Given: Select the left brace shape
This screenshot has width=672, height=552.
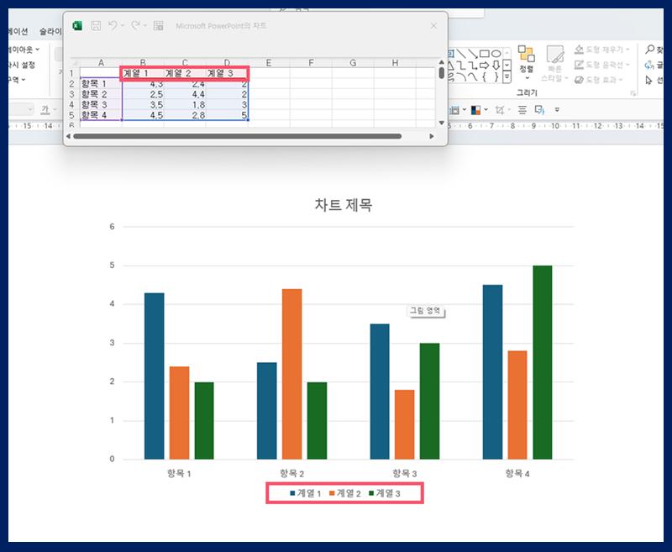Looking at the screenshot, I should coord(485,77).
